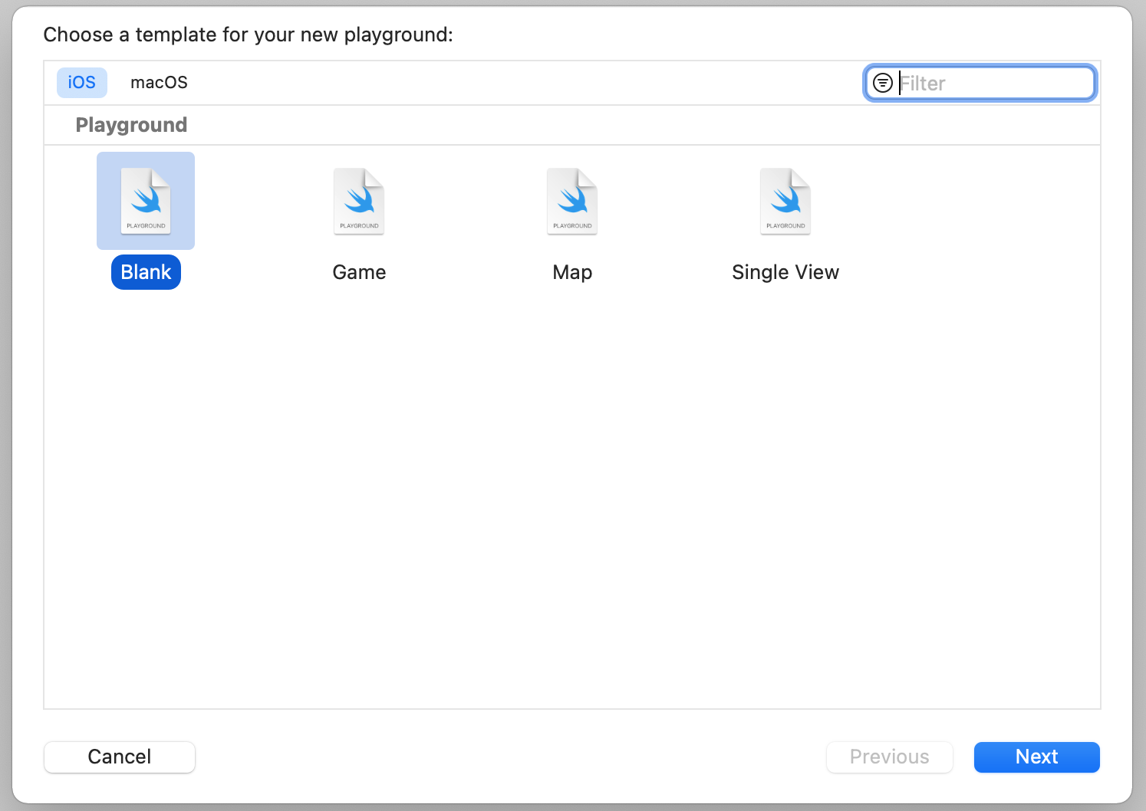Select the Map playground template icon

(x=572, y=201)
